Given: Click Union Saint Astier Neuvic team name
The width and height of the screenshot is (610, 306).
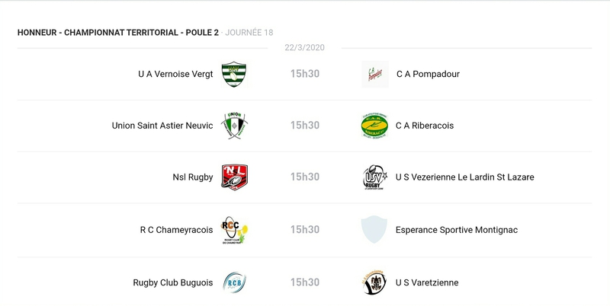Looking at the screenshot, I should [x=162, y=126].
